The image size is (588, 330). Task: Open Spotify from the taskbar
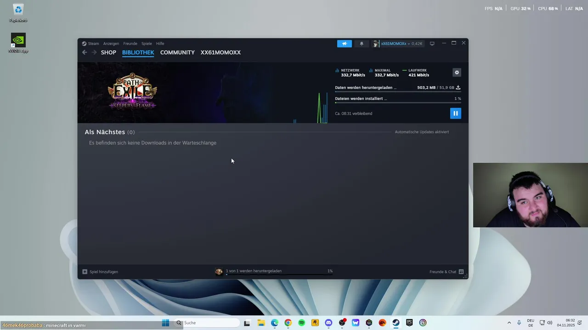(301, 323)
